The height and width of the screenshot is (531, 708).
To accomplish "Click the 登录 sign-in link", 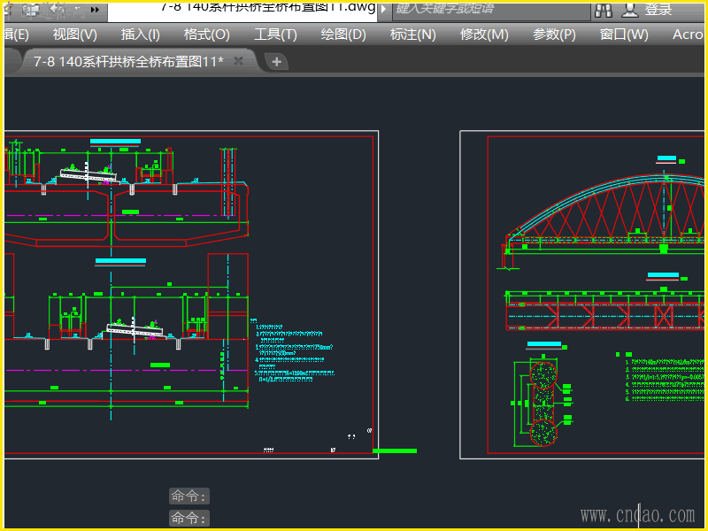I will click(658, 10).
